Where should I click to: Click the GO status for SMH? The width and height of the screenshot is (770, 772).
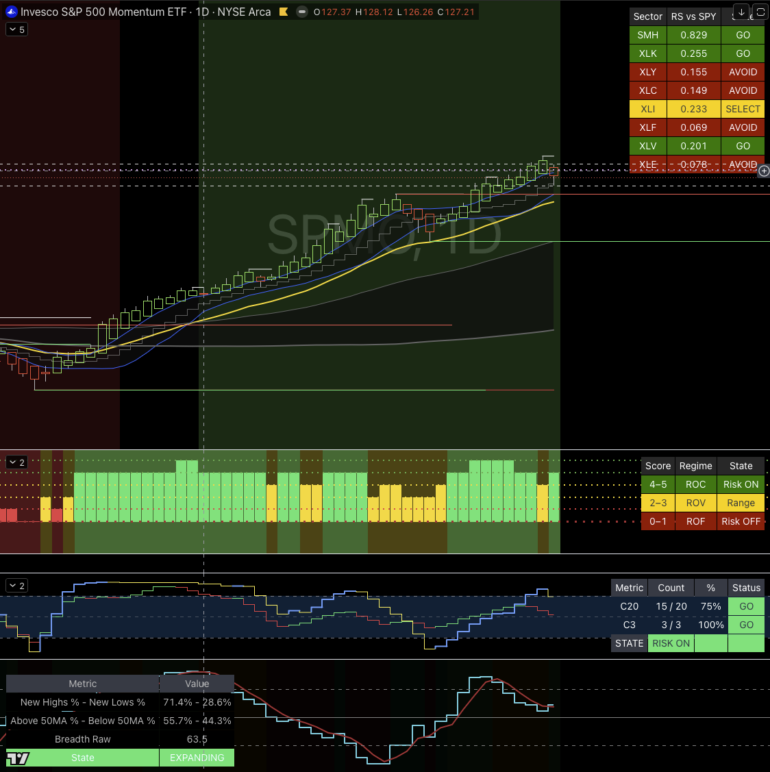pyautogui.click(x=743, y=35)
